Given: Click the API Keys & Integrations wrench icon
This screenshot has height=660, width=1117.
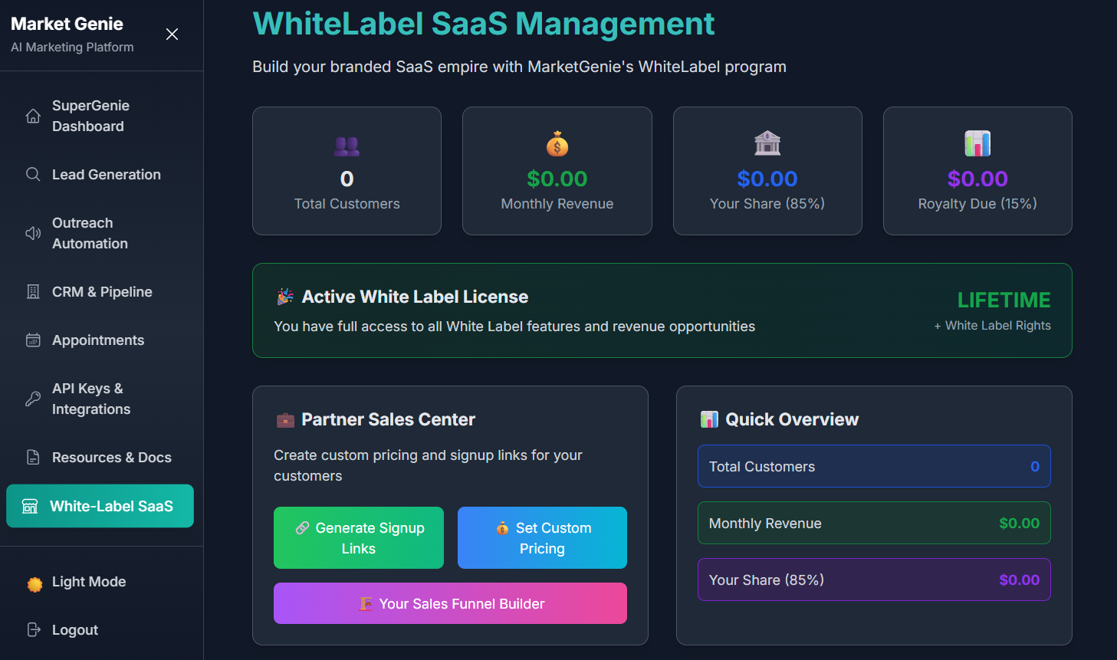Looking at the screenshot, I should pos(33,398).
